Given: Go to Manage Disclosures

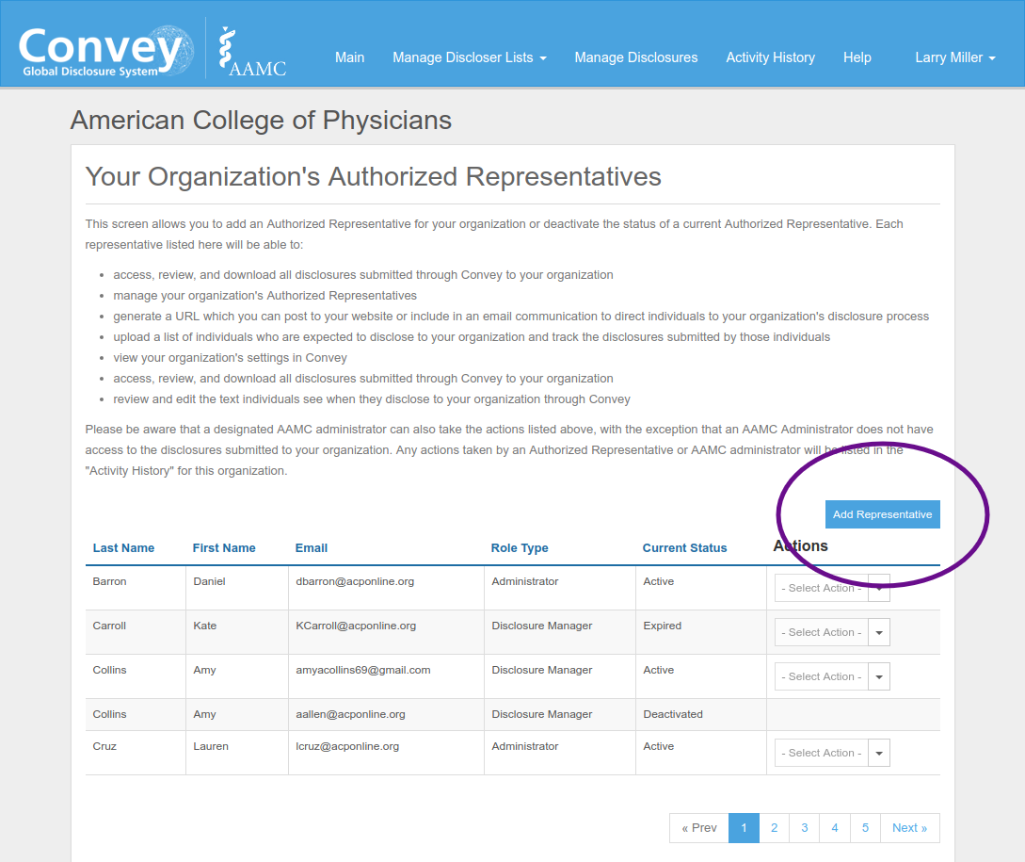Looking at the screenshot, I should pos(636,57).
